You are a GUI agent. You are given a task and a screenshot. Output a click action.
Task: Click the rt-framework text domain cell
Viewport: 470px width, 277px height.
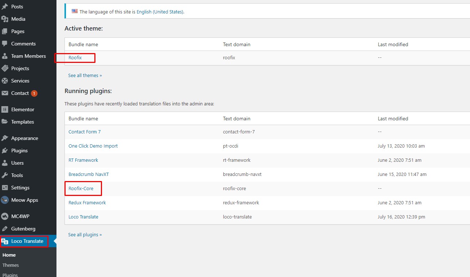click(x=237, y=160)
